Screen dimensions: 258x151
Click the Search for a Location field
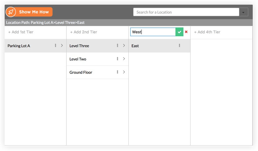186,12
